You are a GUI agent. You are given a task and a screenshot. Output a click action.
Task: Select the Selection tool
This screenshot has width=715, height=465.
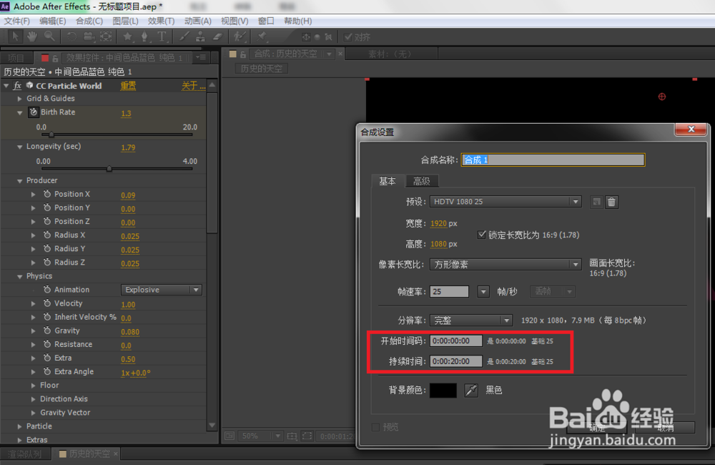[15, 37]
